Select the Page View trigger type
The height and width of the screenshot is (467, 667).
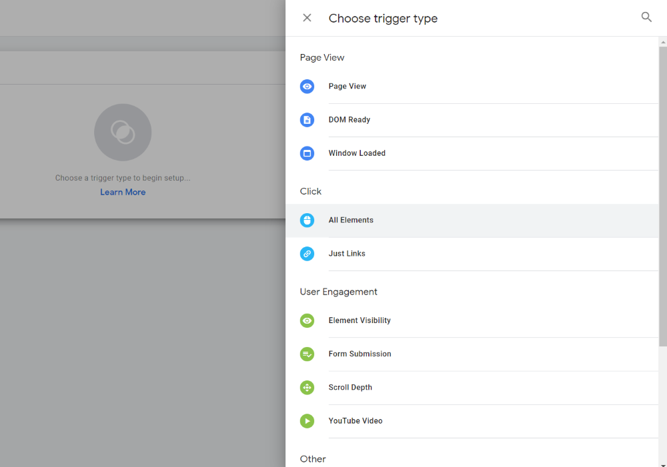pos(472,86)
